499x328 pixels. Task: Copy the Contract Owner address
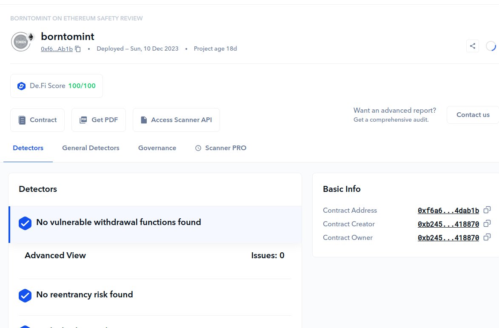tap(487, 237)
